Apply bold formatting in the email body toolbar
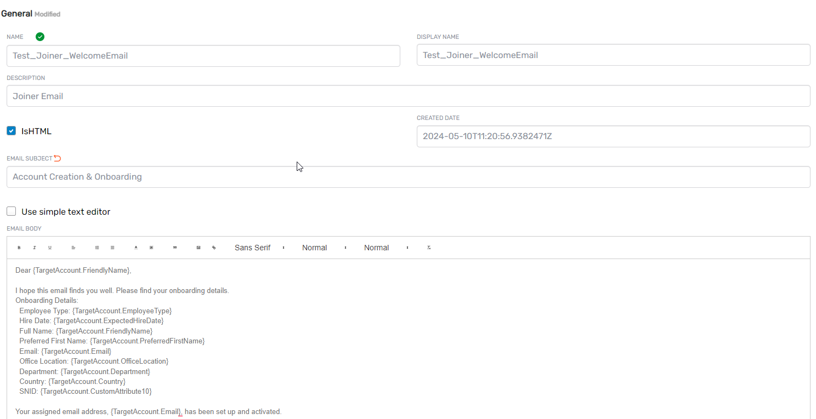 click(19, 248)
